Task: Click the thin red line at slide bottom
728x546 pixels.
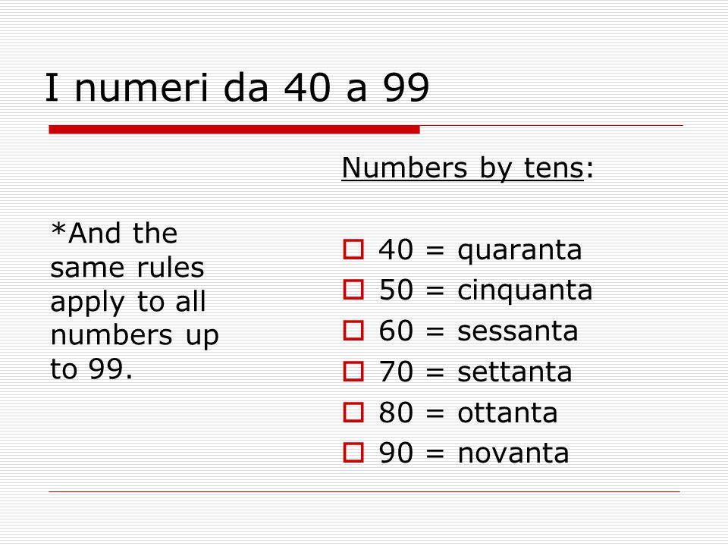Action: pos(364,491)
